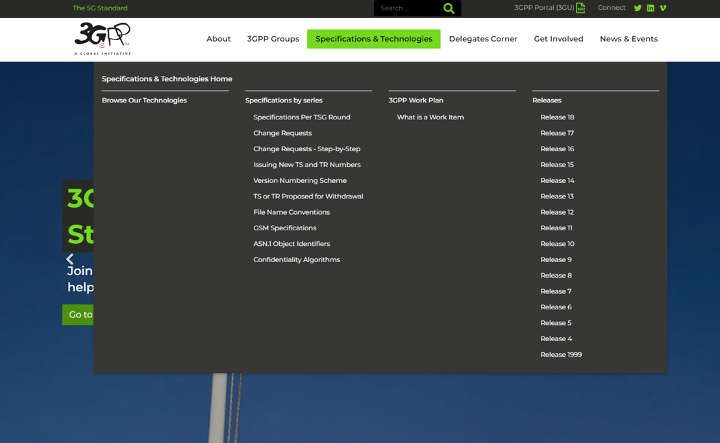The width and height of the screenshot is (720, 443).
Task: Open Specifications Per TSG Round
Action: tap(302, 117)
